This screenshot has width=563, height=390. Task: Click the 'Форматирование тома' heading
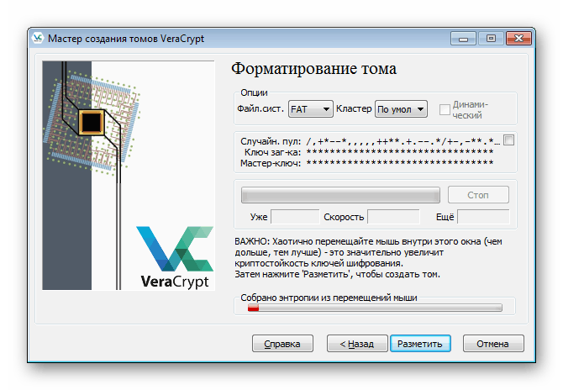[x=313, y=69]
